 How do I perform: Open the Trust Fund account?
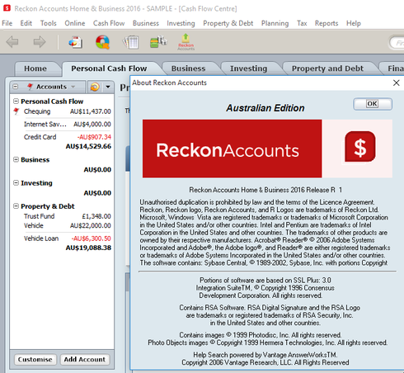tap(39, 216)
